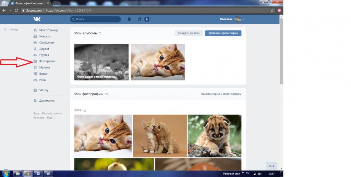Click the Поиск search field
Image resolution: width=351 pixels, height=177 pixels.
point(95,19)
